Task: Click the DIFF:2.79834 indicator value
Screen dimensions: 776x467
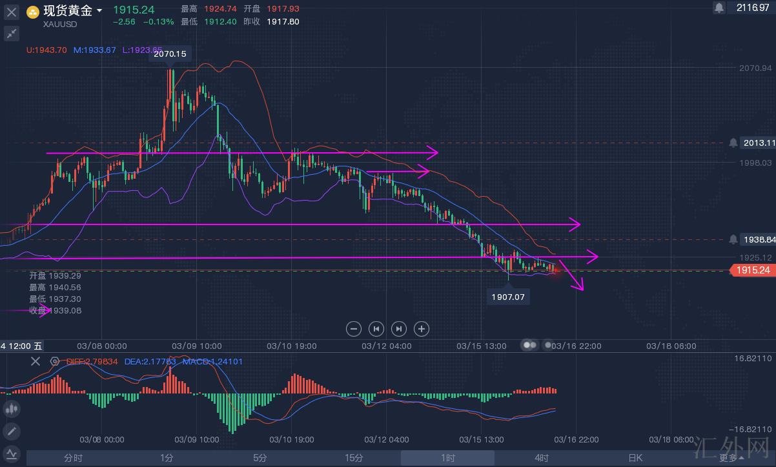Action: (92, 361)
